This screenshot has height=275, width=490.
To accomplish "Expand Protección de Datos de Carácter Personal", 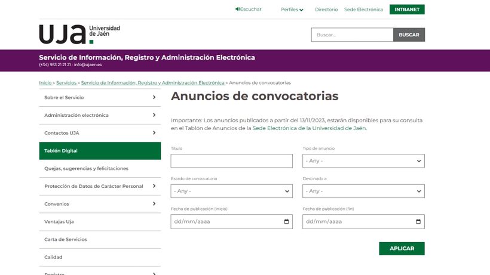I will 154,186.
